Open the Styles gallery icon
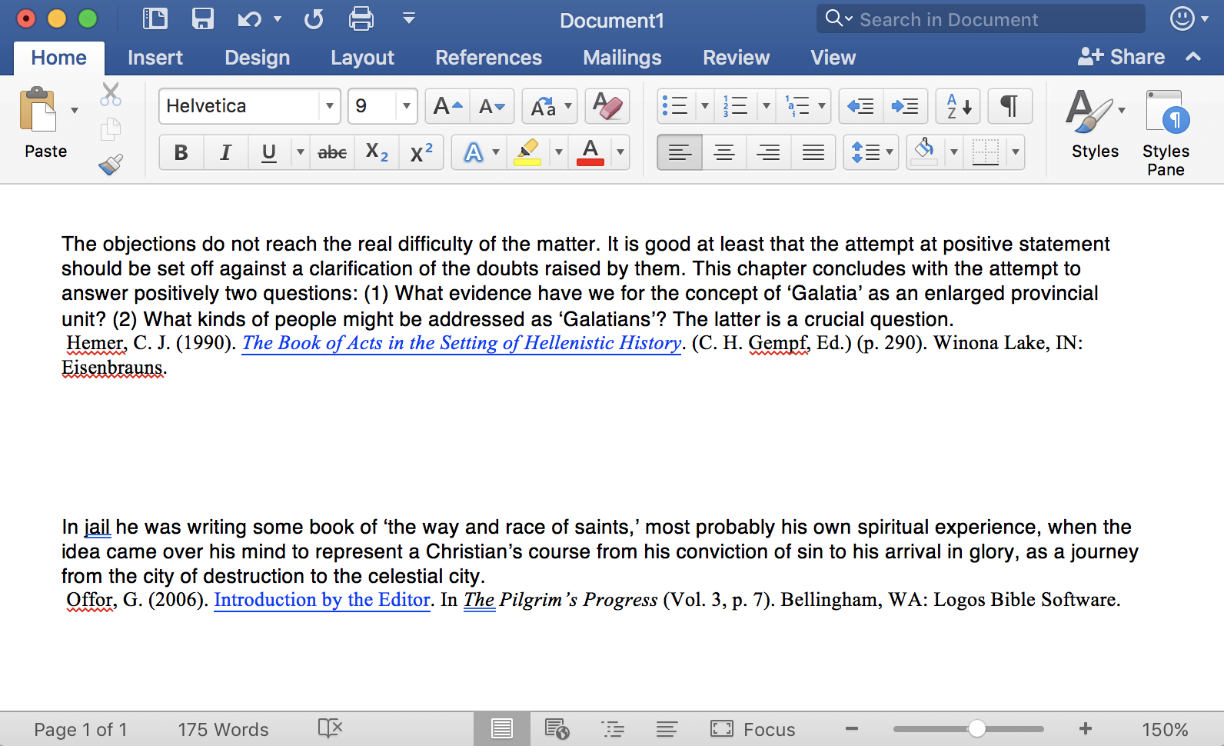Viewport: 1224px width, 746px height. 1088,112
